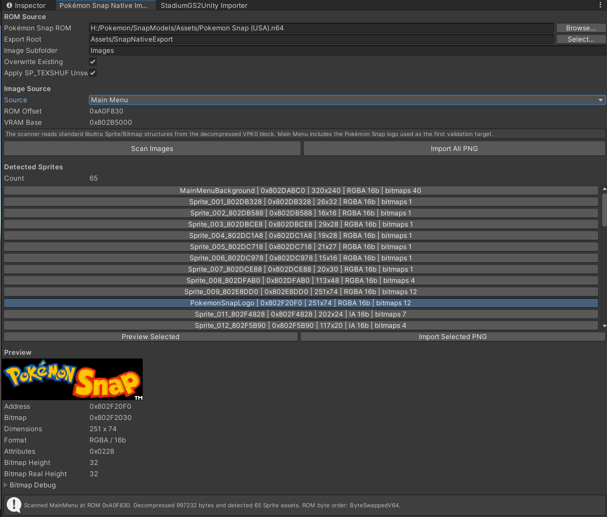Screen dimensions: 607x517
Task: Toggle the Overwrite Existing checkbox
Action: pos(93,62)
